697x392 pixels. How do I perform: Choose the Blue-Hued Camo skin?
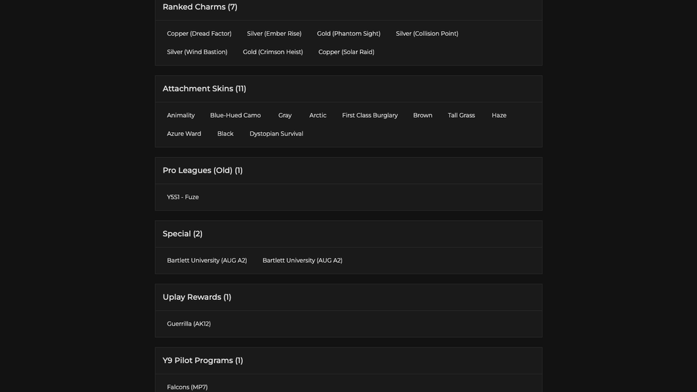click(235, 115)
